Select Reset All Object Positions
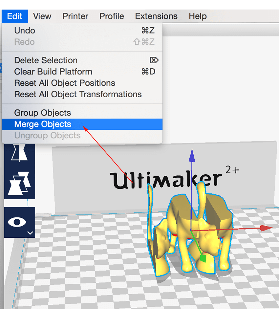 tap(82, 83)
